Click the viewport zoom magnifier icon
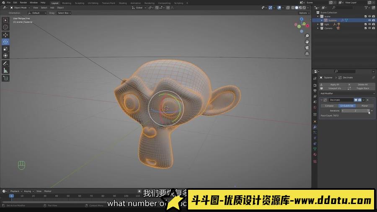377x212 pixels. (x=307, y=36)
